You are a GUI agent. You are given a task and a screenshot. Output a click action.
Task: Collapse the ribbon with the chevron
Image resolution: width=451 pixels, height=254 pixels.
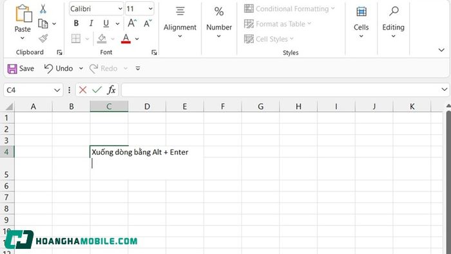pyautogui.click(x=441, y=50)
